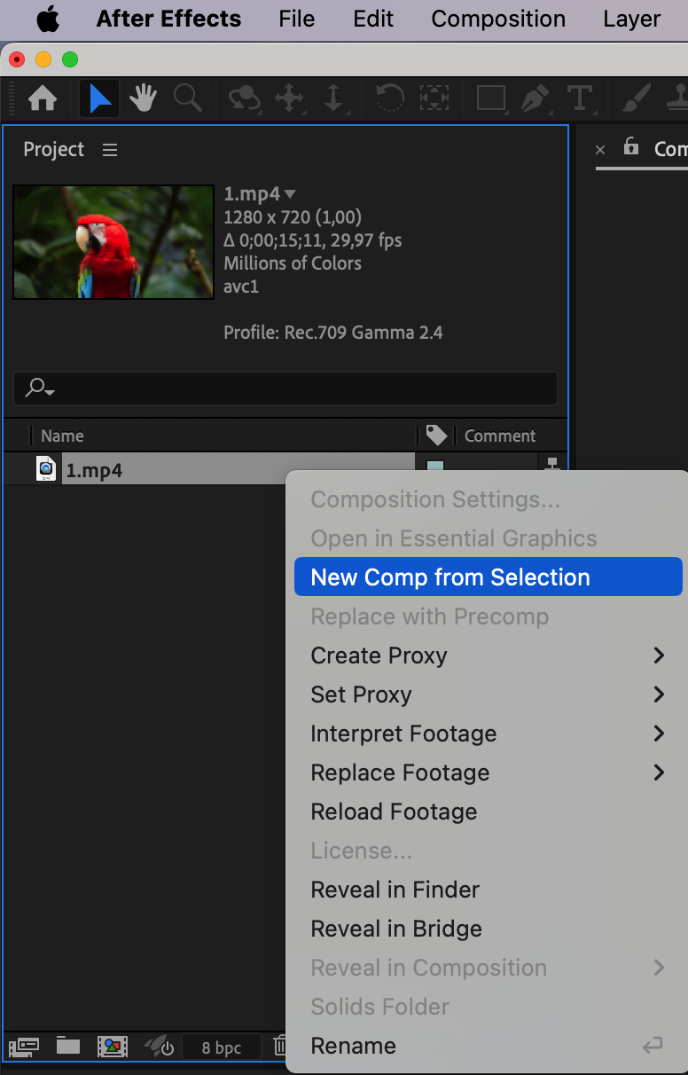Select the Rotation tool
The width and height of the screenshot is (688, 1075).
point(387,98)
